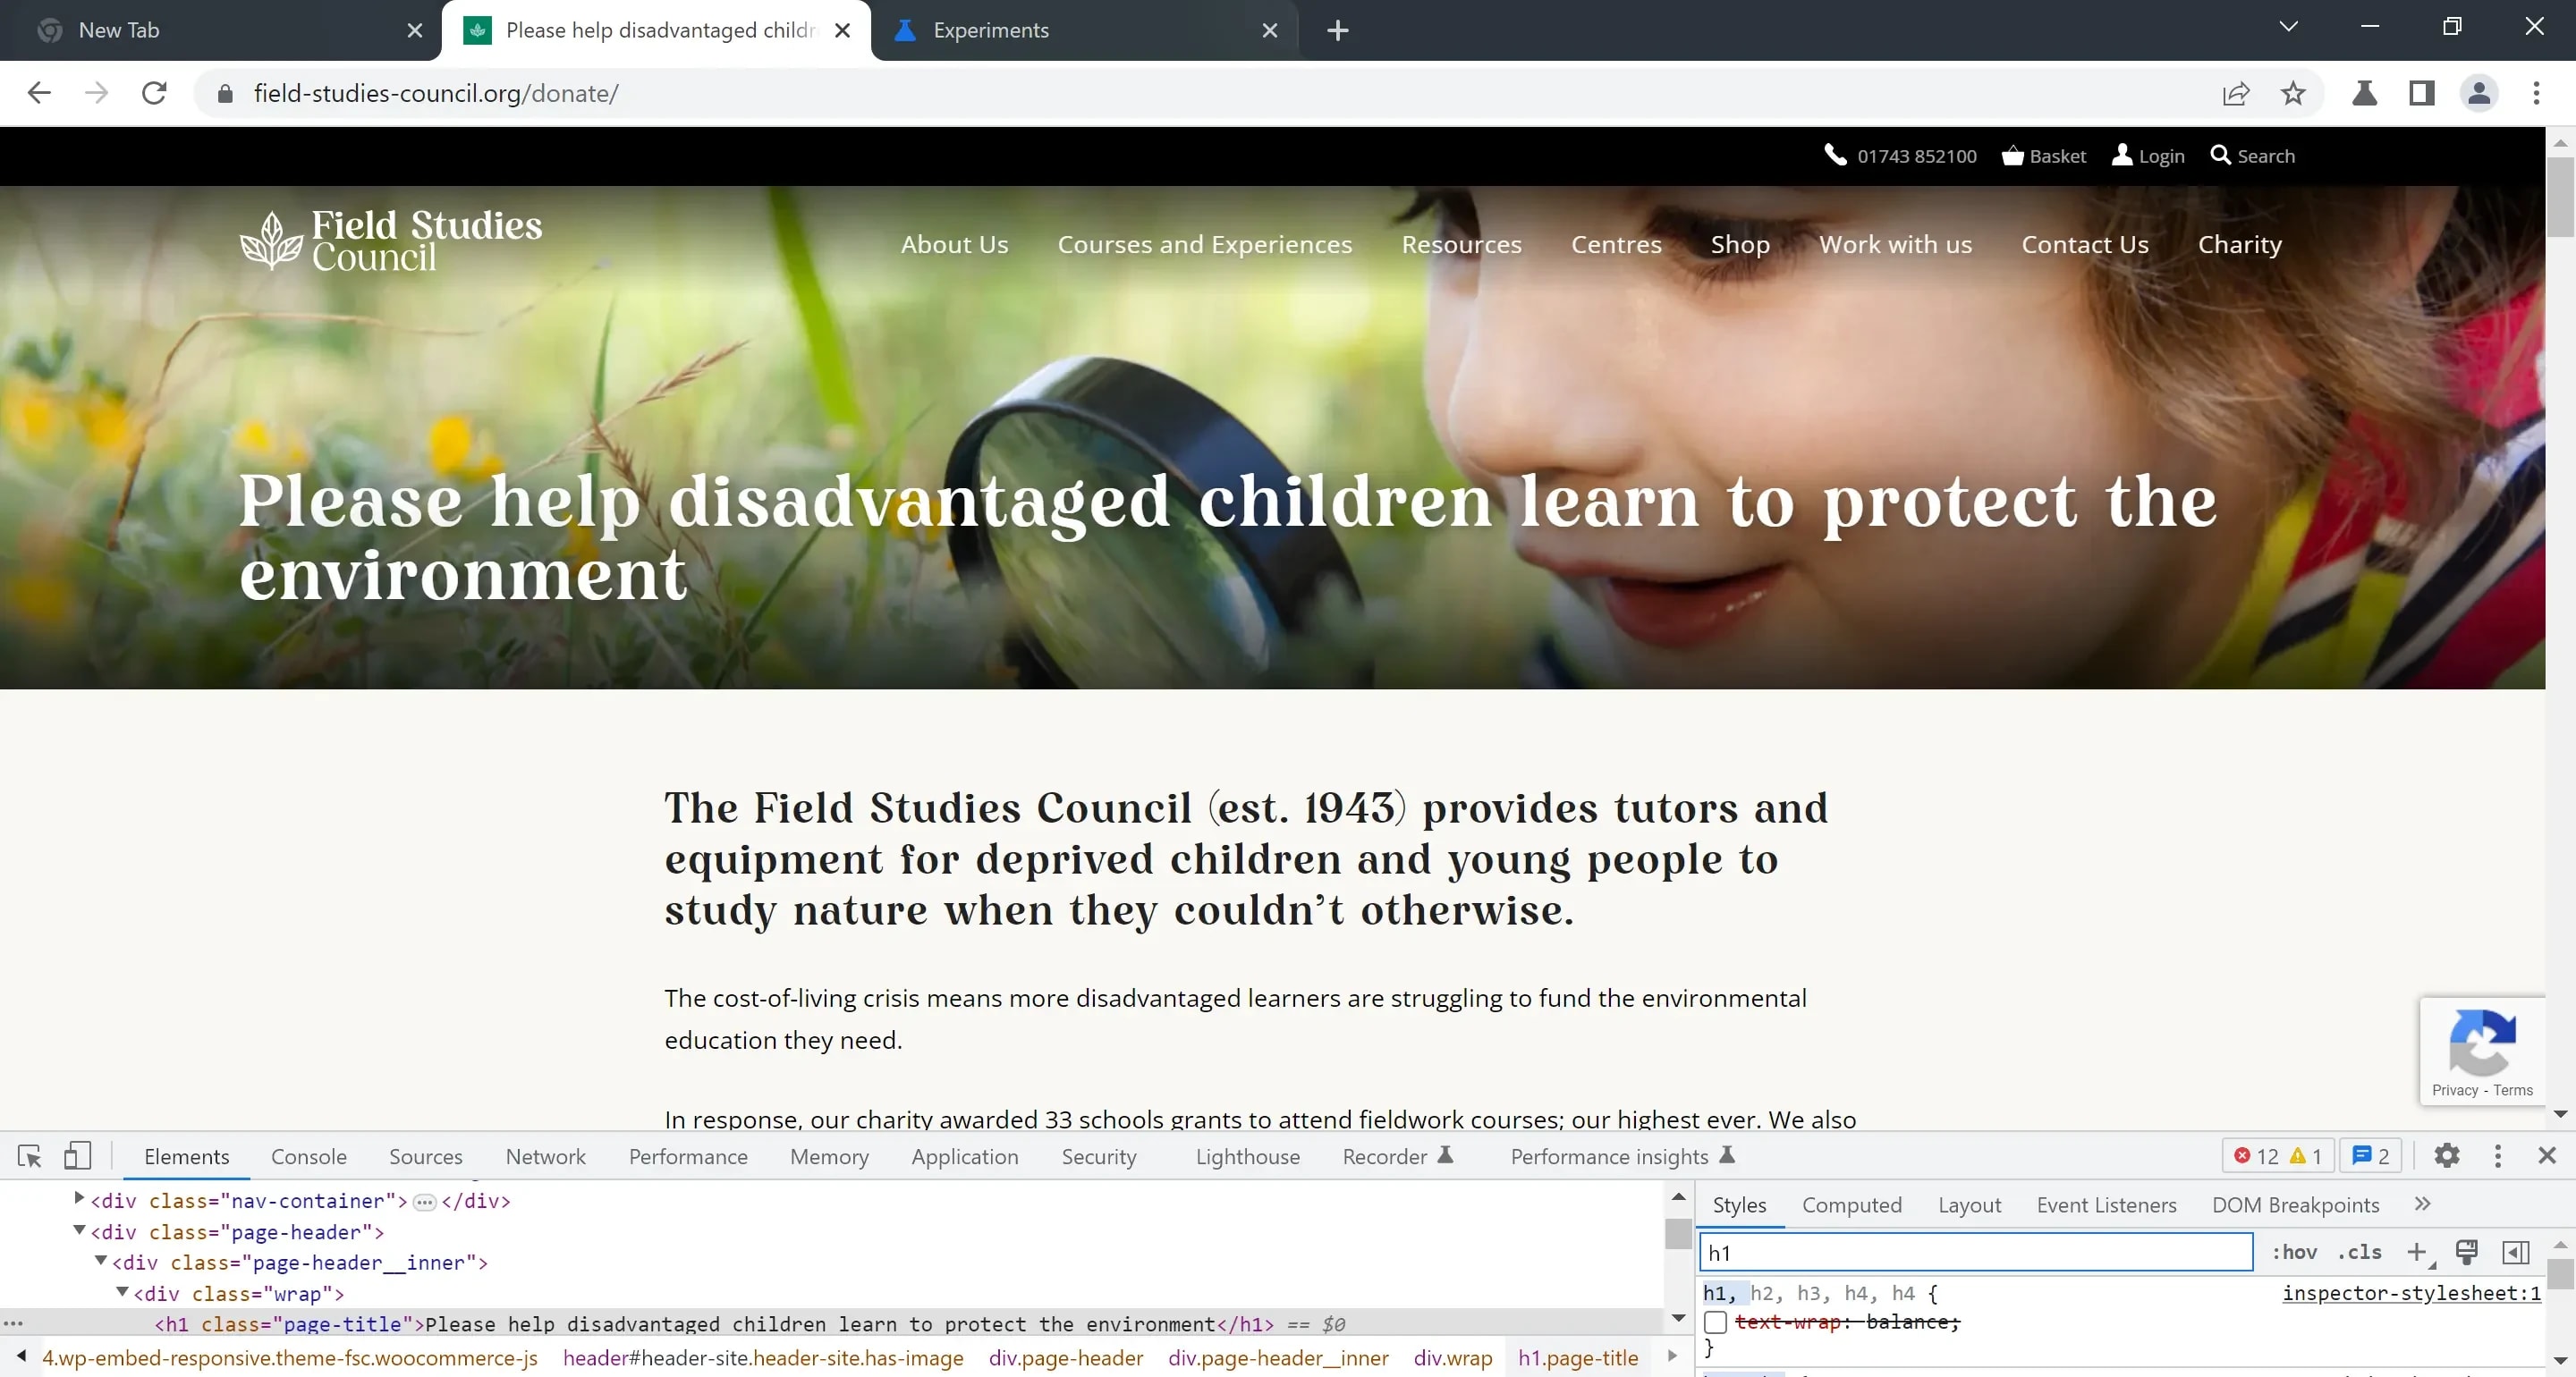Screen dimensions: 2576x1377
Task: Click the inspector-stylesheet:1 source link
Action: tap(2411, 1293)
